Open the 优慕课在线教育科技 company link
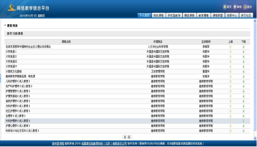The height and width of the screenshot is (147, 257). [x=104, y=144]
